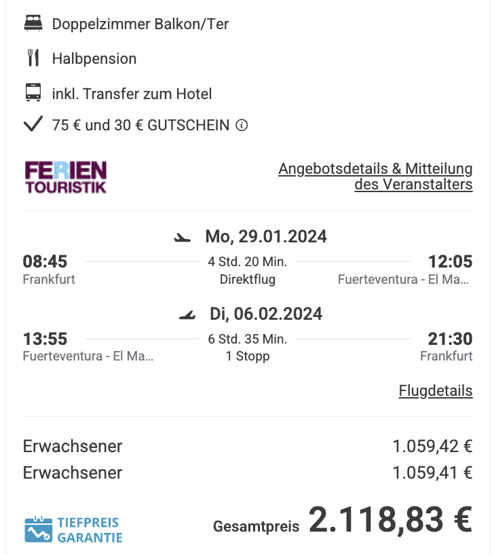
Task: Click the 08:45 Frankfurt departure time
Action: tap(45, 262)
